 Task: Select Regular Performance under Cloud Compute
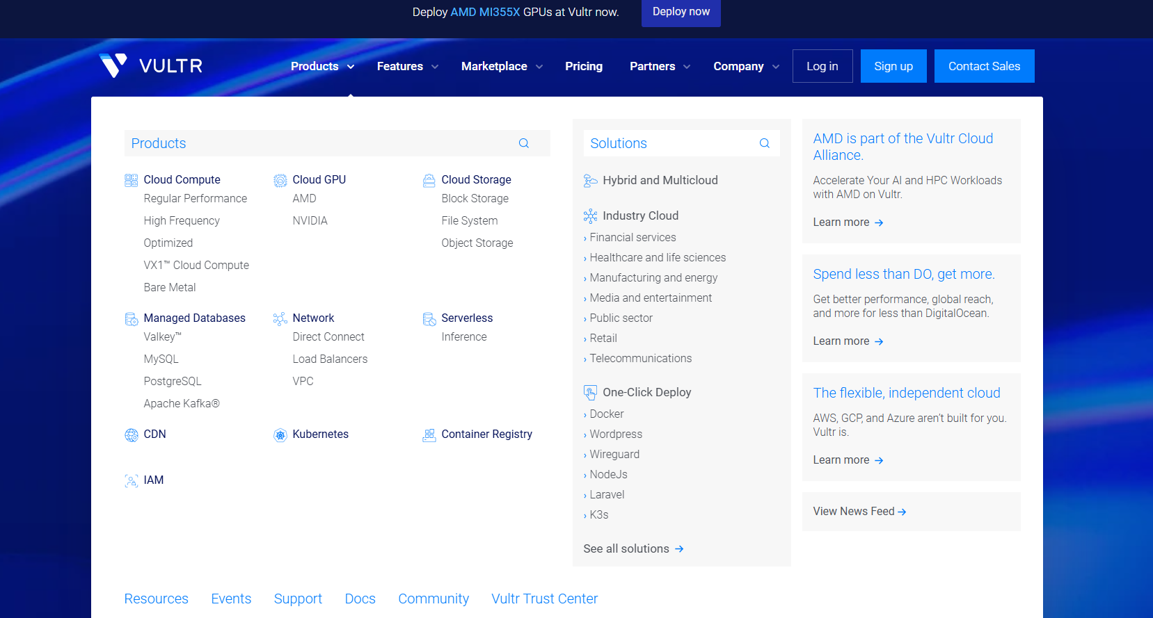click(196, 198)
